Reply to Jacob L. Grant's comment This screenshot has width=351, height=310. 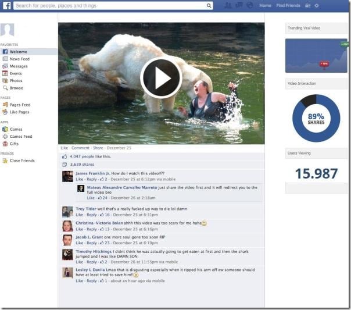tap(92, 243)
